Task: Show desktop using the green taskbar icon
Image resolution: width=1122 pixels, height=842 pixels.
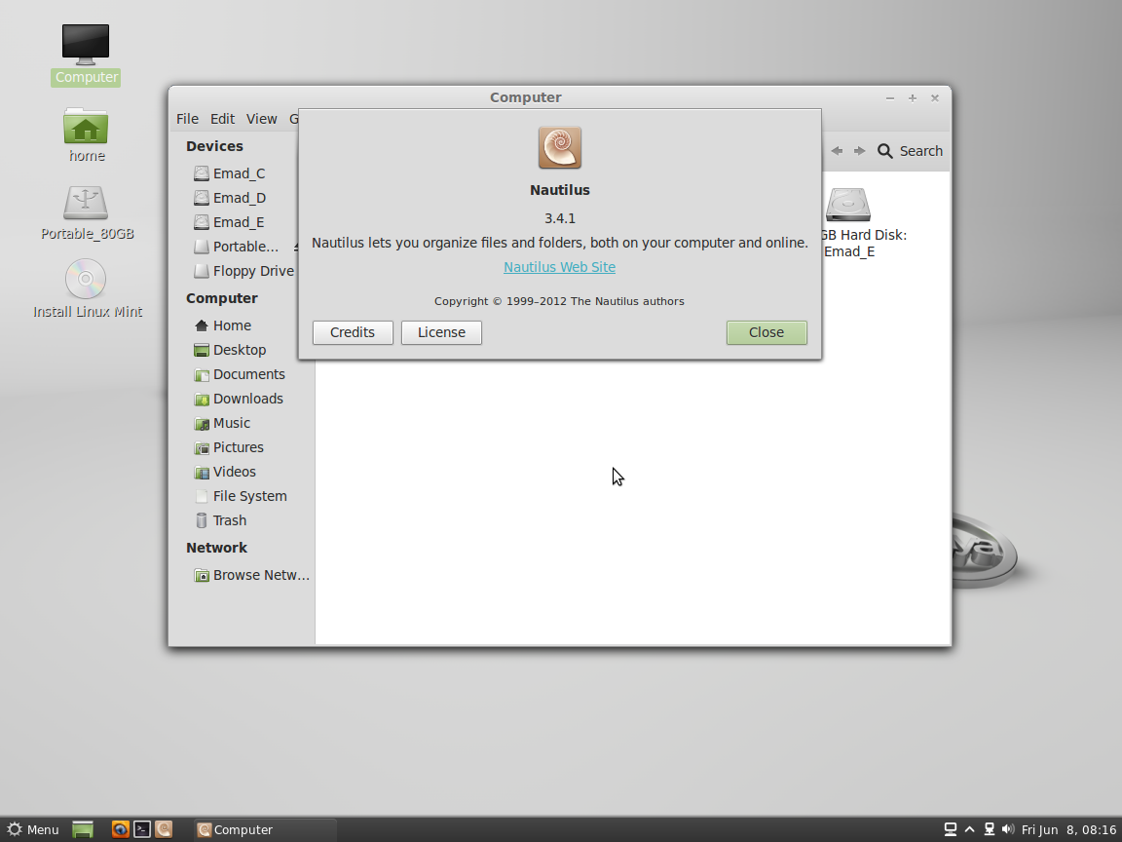Action: click(x=83, y=830)
